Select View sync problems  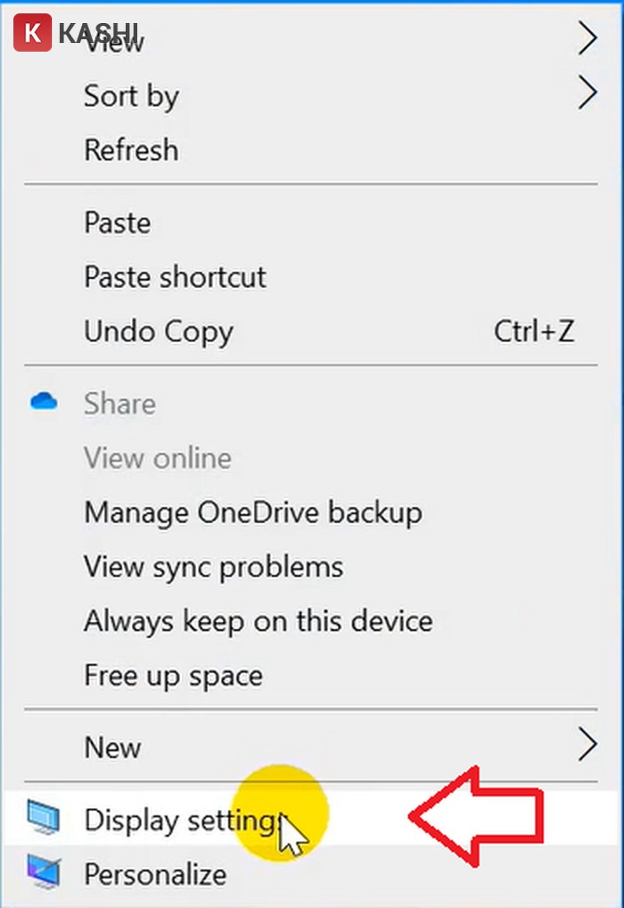coord(213,567)
